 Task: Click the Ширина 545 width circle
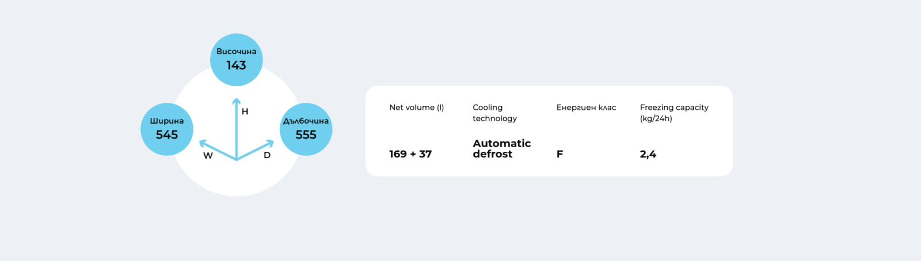pos(167,129)
